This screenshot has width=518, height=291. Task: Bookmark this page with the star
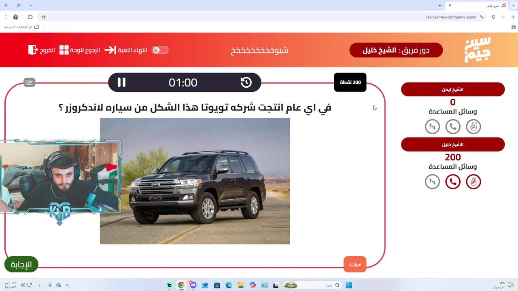[44, 17]
